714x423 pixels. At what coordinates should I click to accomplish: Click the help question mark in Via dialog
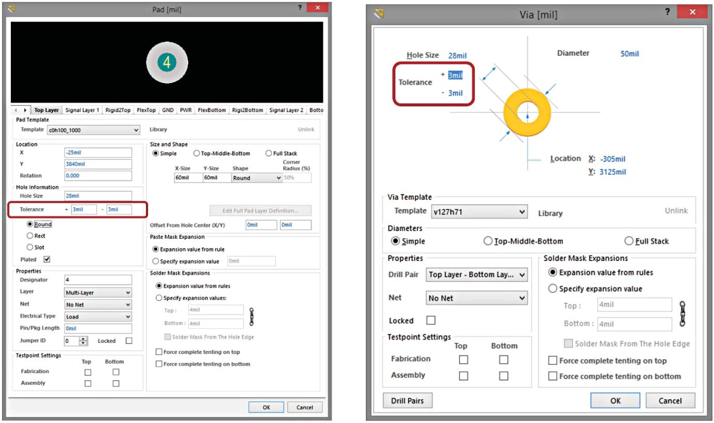point(667,12)
